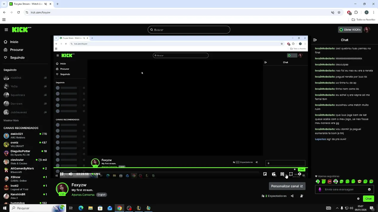Mute the browser tab via its speaker icon
This screenshot has height=212, width=378.
(x=46, y=4)
